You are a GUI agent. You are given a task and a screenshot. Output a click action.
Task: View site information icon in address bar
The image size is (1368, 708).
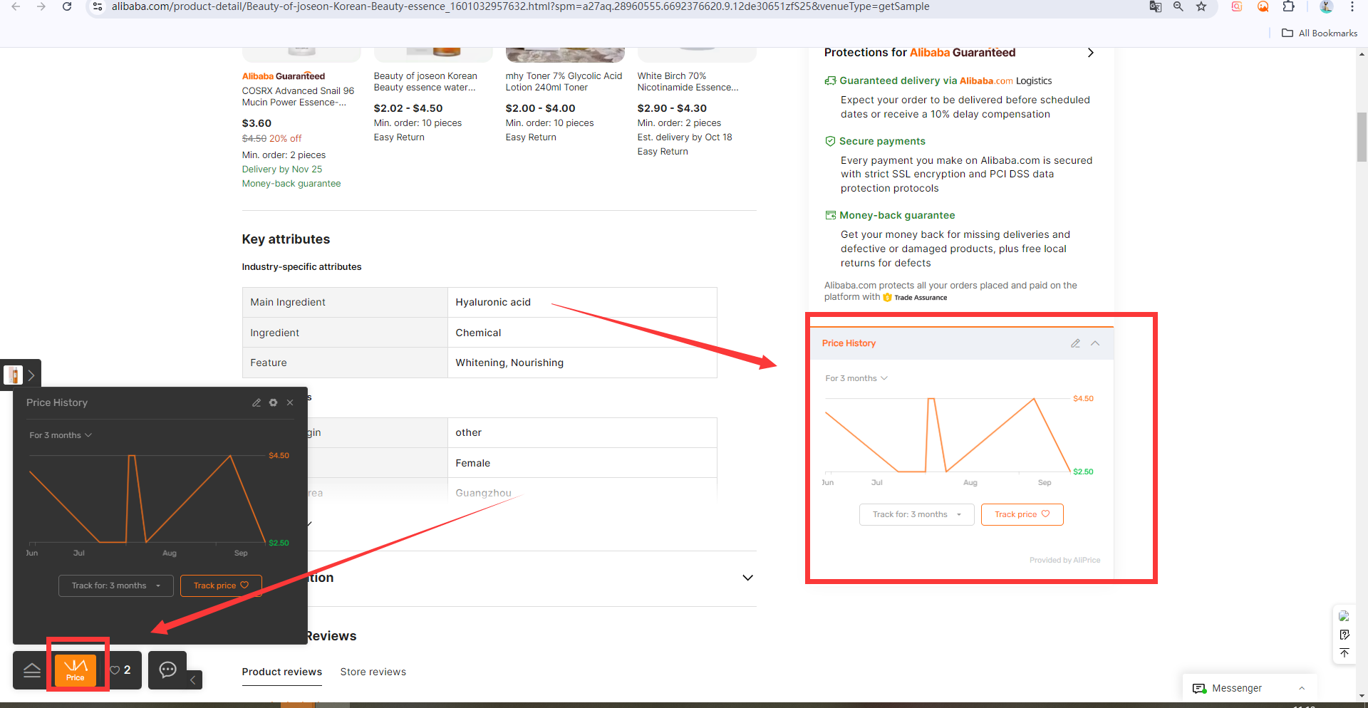(98, 6)
